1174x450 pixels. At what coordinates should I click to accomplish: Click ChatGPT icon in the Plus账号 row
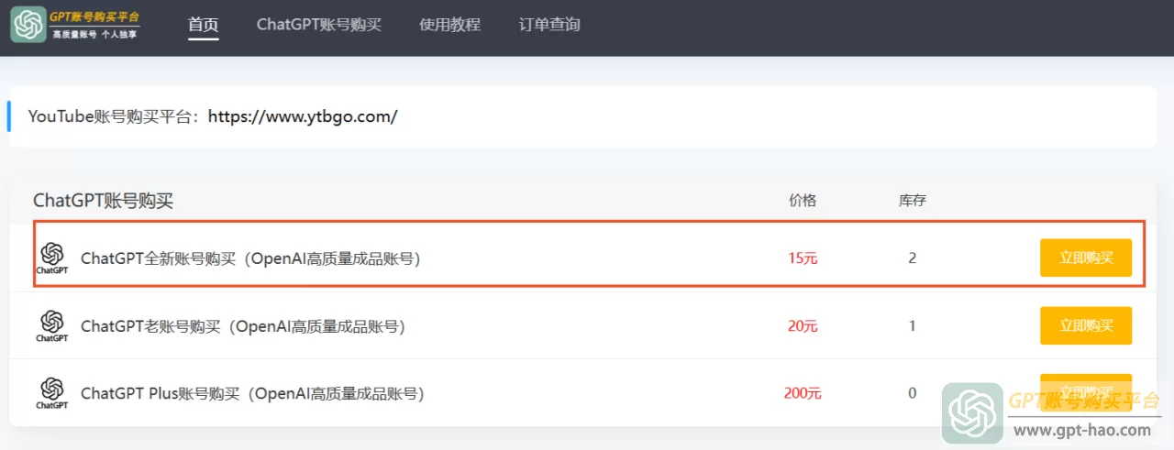pyautogui.click(x=52, y=393)
